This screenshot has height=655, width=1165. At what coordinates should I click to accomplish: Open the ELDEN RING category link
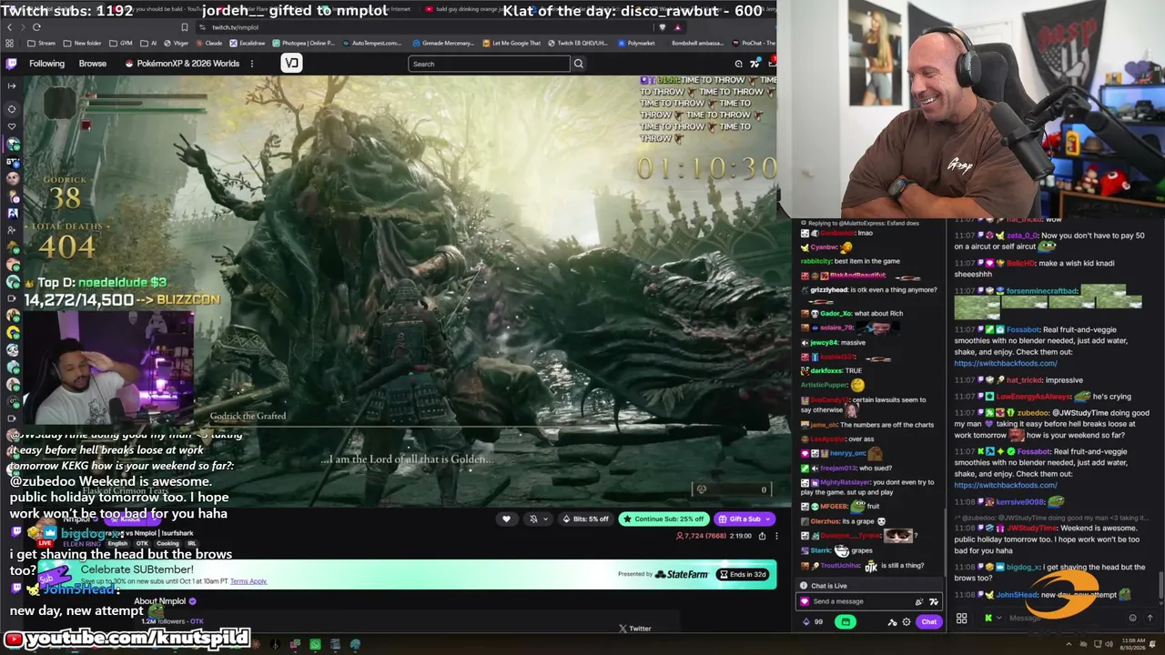[x=82, y=544]
